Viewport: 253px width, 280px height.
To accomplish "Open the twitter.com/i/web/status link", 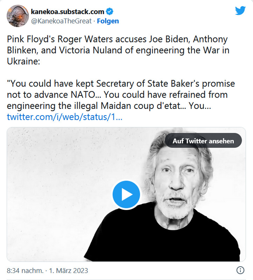I will pos(64,117).
